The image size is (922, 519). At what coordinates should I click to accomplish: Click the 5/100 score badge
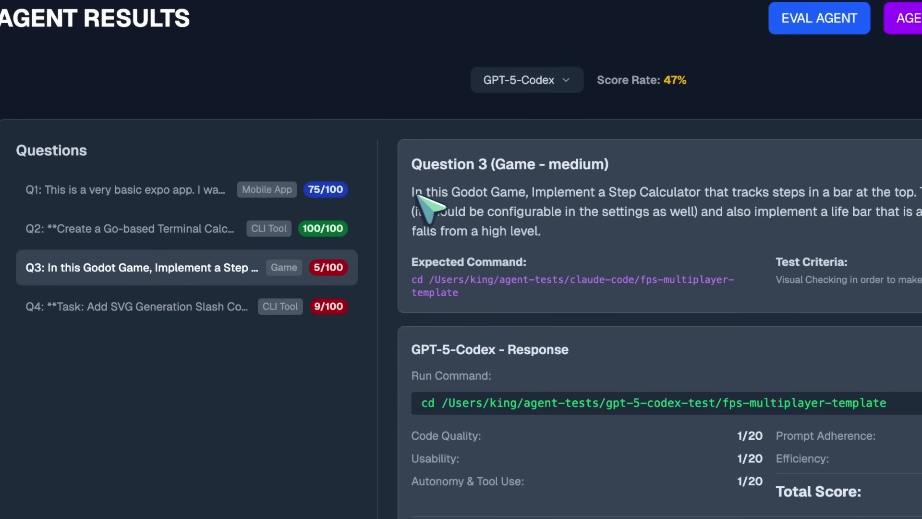(328, 268)
